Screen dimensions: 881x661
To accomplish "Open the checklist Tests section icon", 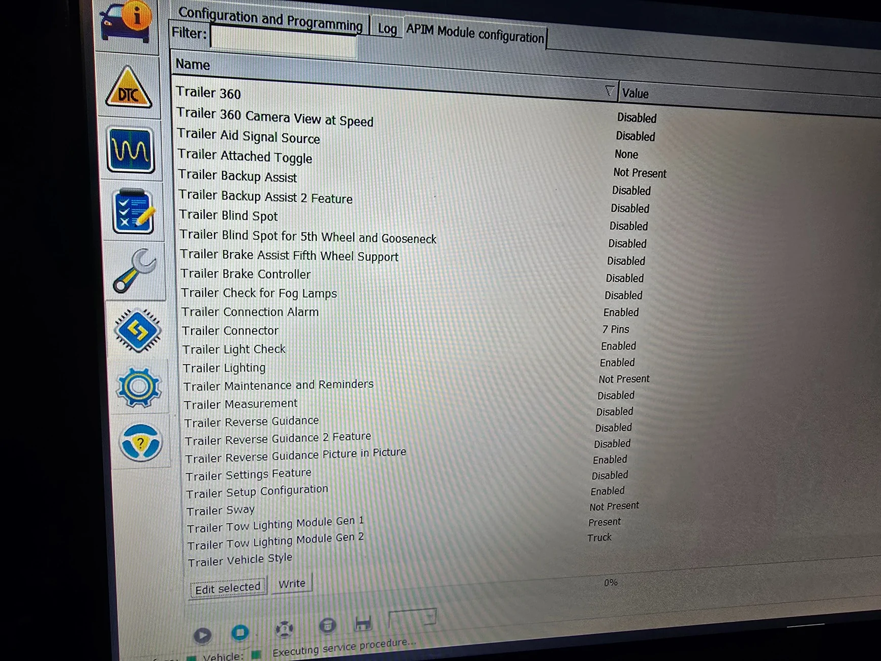I will coord(133,211).
